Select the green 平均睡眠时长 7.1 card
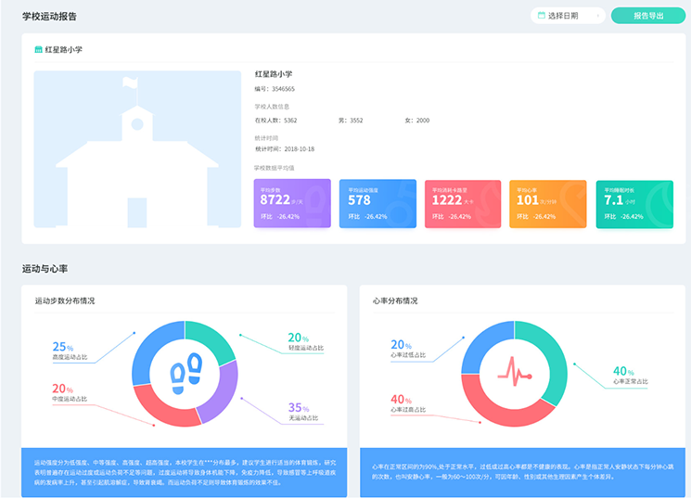The height and width of the screenshot is (498, 691). 633,203
